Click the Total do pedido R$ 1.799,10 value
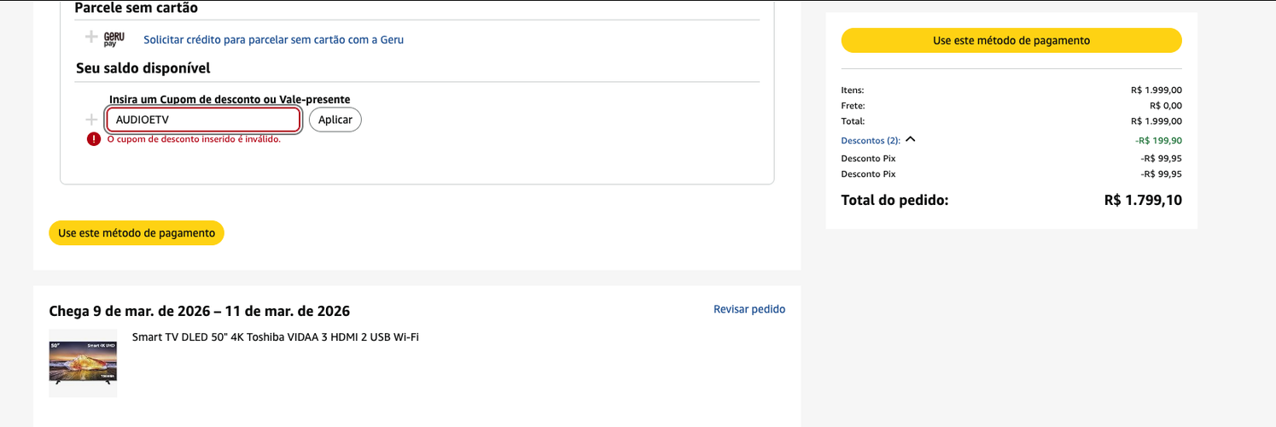The image size is (1276, 427). point(1143,200)
